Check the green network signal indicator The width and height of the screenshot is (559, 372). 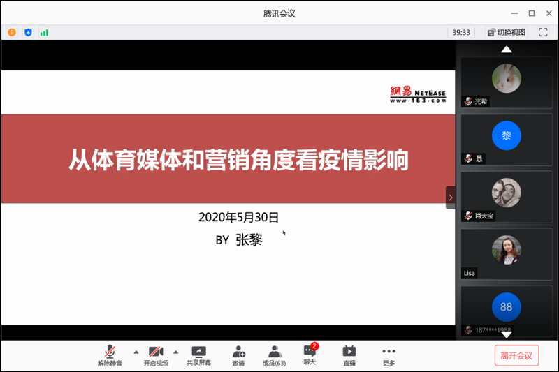pyautogui.click(x=44, y=32)
